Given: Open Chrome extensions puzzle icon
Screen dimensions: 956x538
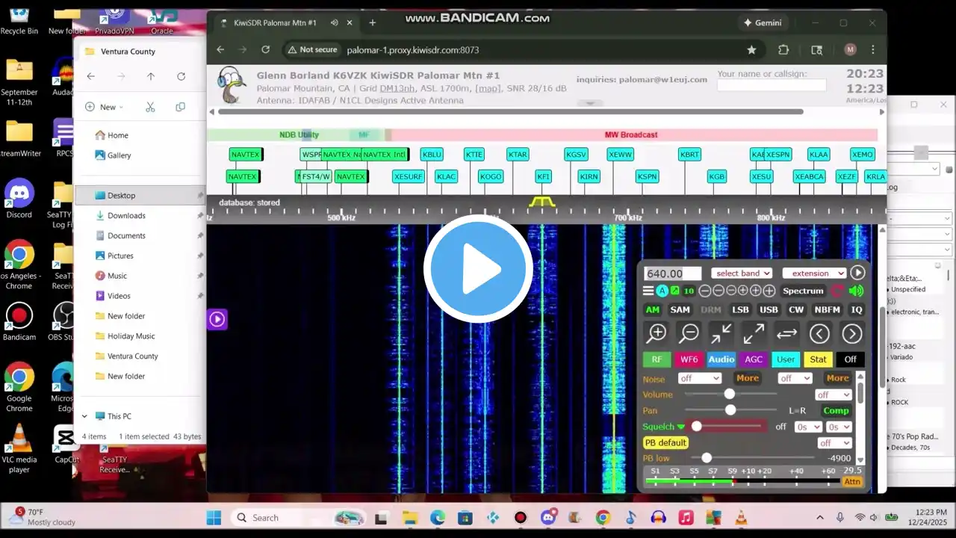Looking at the screenshot, I should pyautogui.click(x=783, y=49).
